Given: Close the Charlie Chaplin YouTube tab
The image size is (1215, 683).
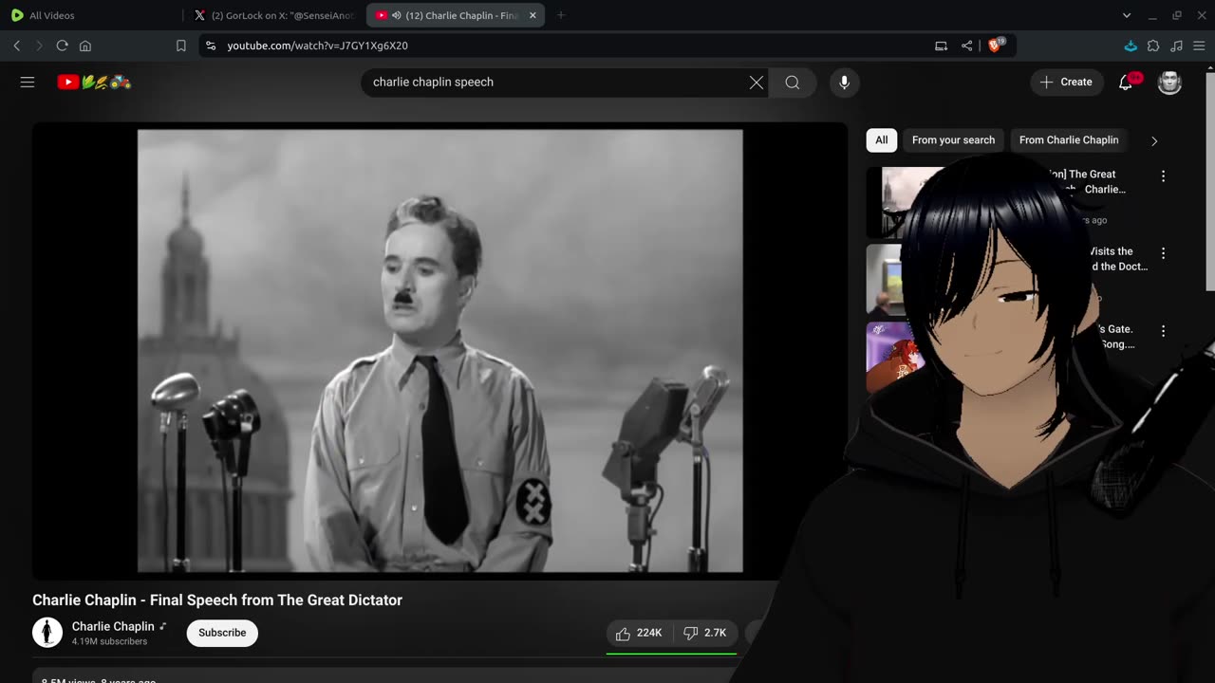Looking at the screenshot, I should point(533,15).
